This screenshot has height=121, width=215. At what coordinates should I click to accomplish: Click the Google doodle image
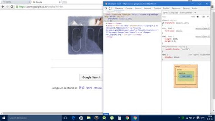86,35
